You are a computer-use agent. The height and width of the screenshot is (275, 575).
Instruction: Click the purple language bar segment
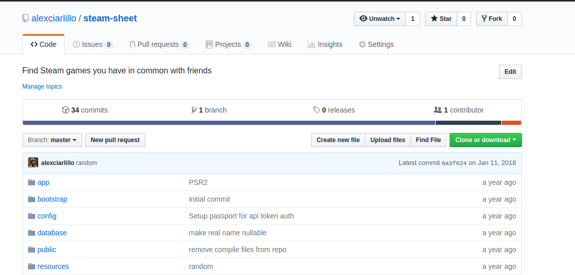(x=229, y=123)
